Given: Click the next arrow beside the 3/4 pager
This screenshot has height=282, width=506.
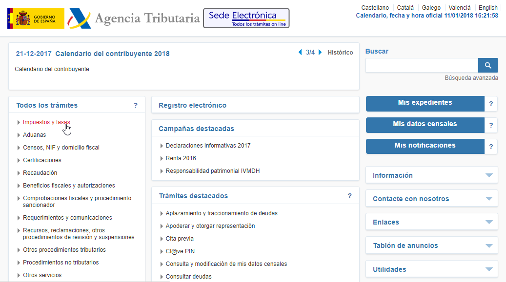Looking at the screenshot, I should (320, 52).
